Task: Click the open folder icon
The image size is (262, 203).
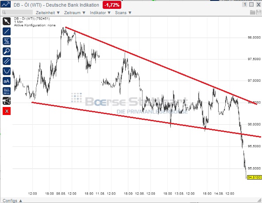Action: [x=253, y=12]
